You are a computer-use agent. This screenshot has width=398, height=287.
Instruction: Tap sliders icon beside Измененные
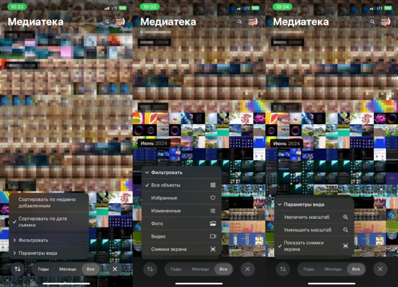(213, 211)
